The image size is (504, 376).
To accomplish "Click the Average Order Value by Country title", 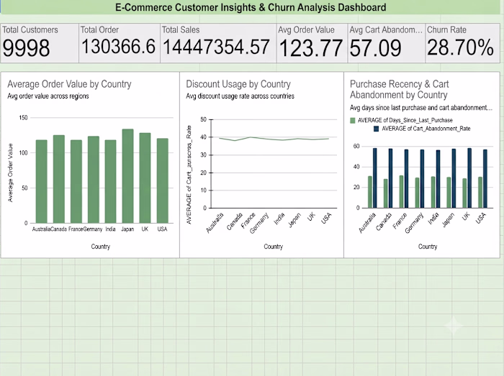I will pyautogui.click(x=69, y=84).
